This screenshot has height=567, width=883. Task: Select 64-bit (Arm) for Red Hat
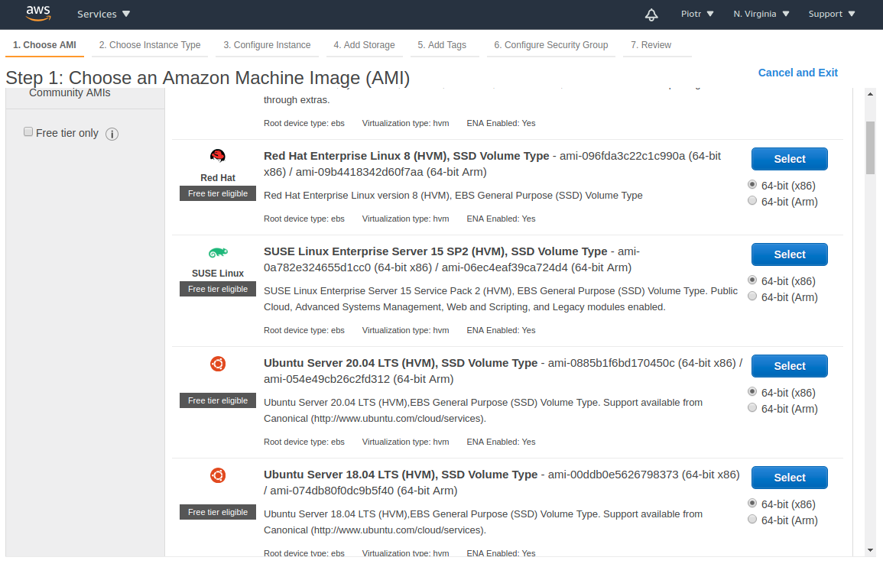(x=752, y=201)
